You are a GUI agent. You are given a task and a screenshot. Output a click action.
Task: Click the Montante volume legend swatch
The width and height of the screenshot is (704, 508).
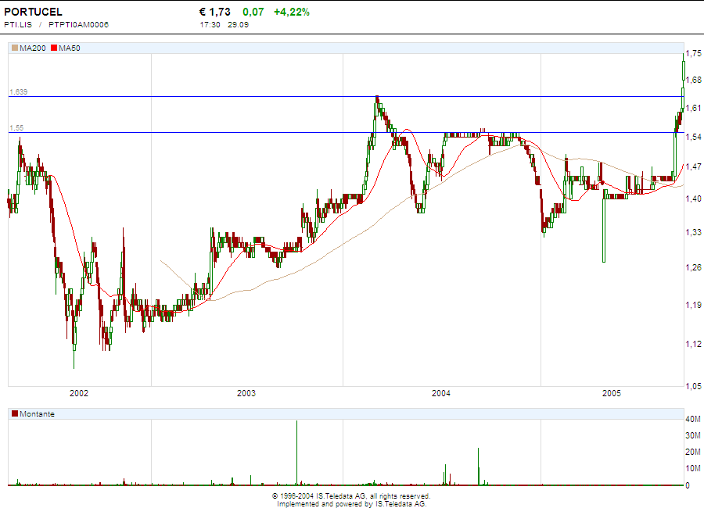pos(15,413)
